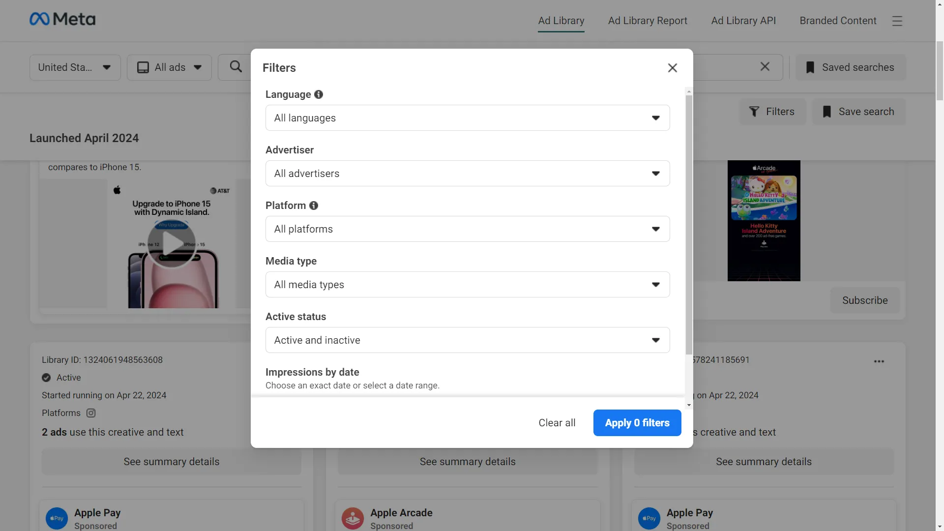This screenshot has width=944, height=531.
Task: Open the Branded Content tab
Action: pos(838,21)
